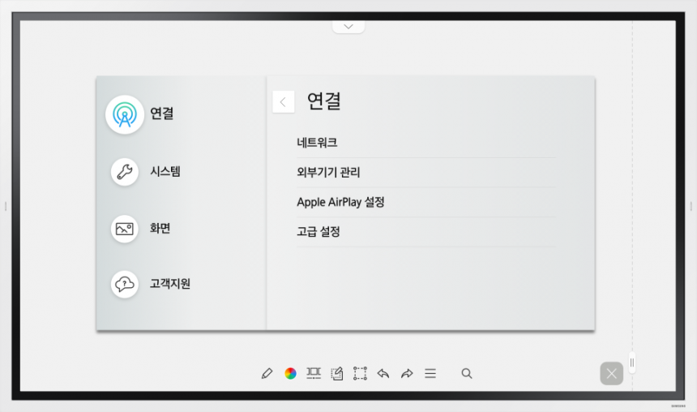This screenshot has width=697, height=412.
Task: Open the color wheel picker
Action: click(290, 373)
